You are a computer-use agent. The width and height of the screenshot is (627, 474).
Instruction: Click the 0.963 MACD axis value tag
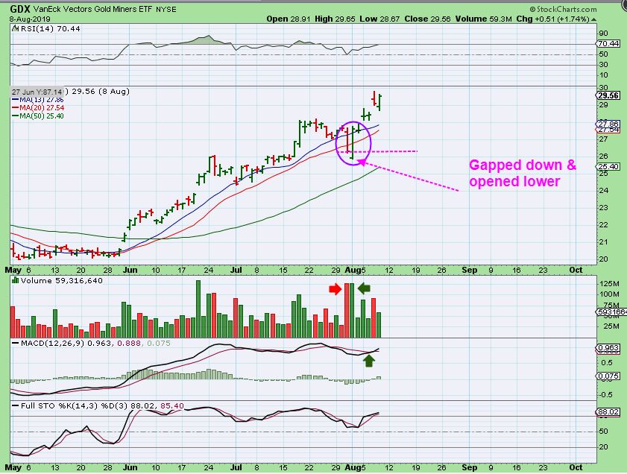[x=608, y=348]
